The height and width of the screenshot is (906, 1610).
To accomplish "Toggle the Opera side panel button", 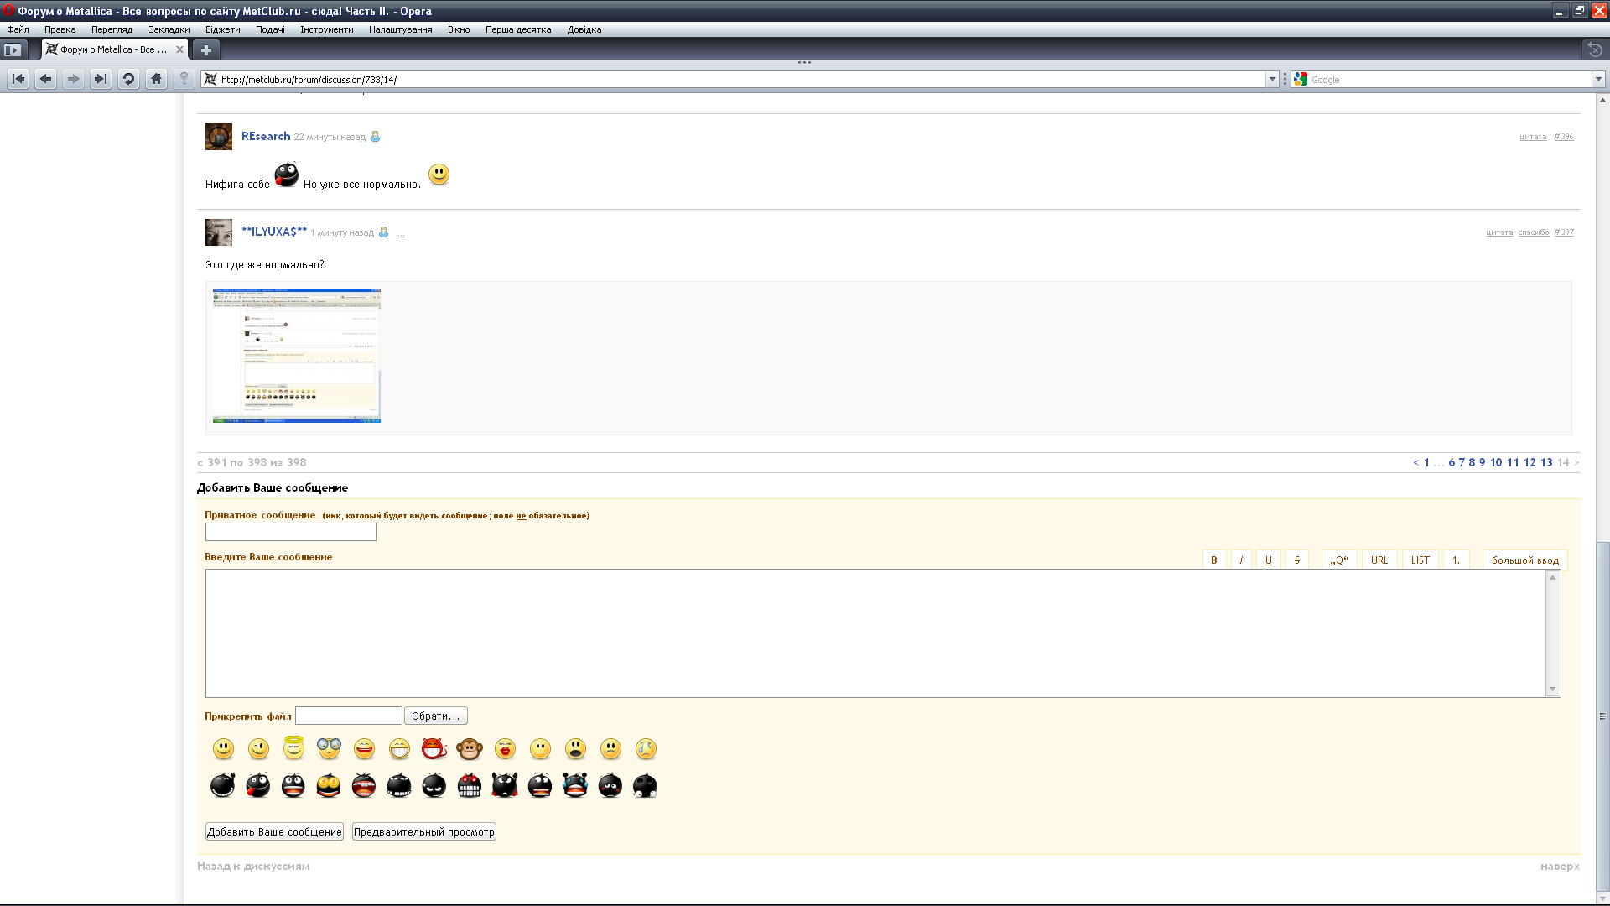I will (x=12, y=49).
